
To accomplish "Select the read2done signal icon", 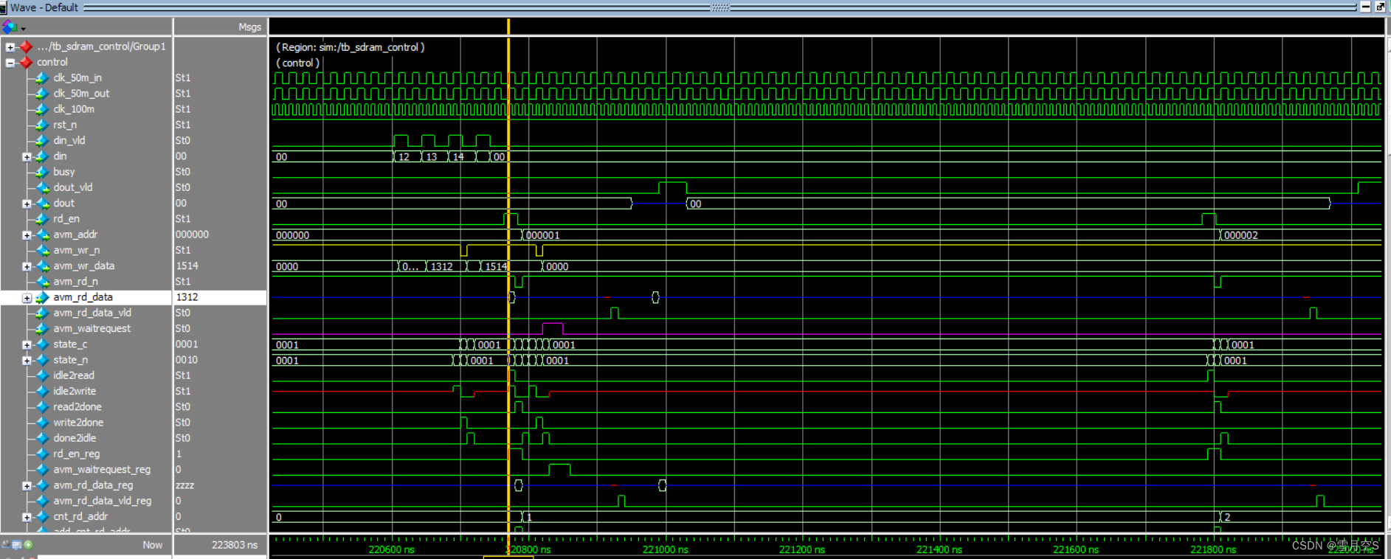I will pyautogui.click(x=42, y=407).
